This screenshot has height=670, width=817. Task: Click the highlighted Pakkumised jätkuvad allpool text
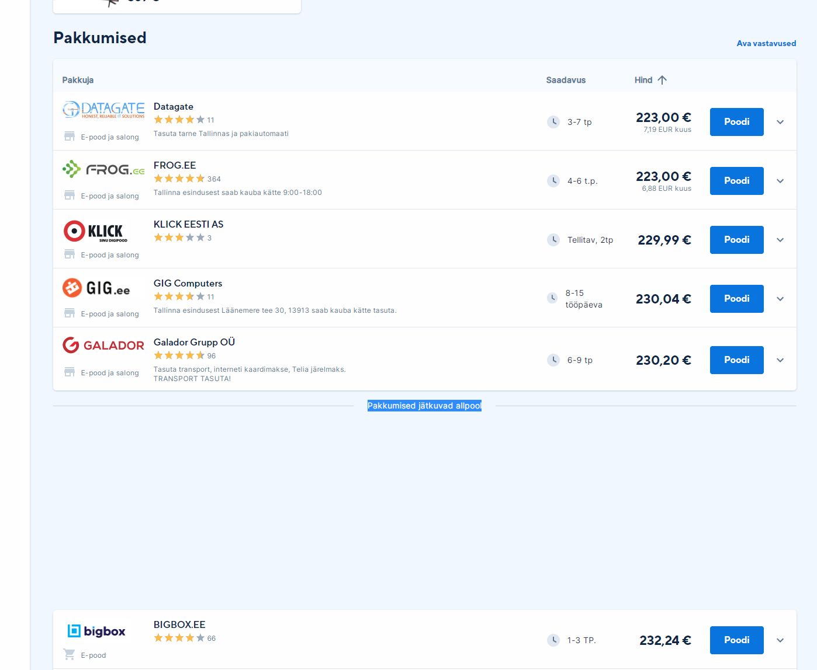click(x=424, y=406)
